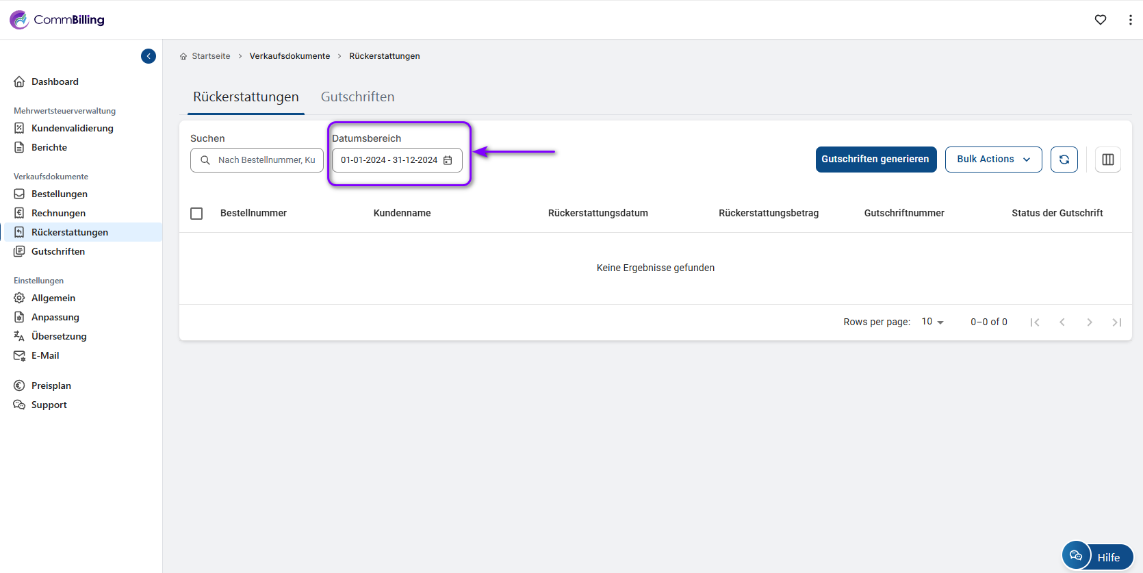Click the heart favorites icon
This screenshot has width=1143, height=573.
tap(1101, 20)
